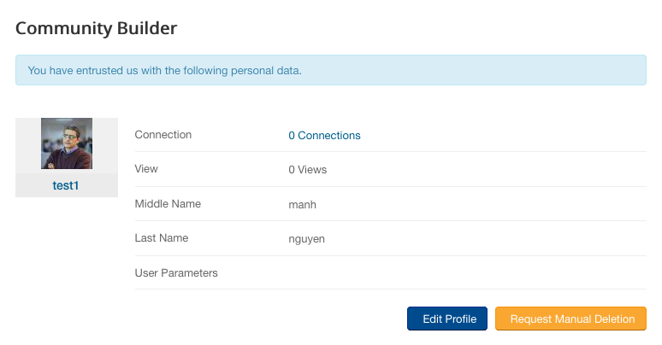Select the Last Name label
662x345 pixels.
[162, 238]
